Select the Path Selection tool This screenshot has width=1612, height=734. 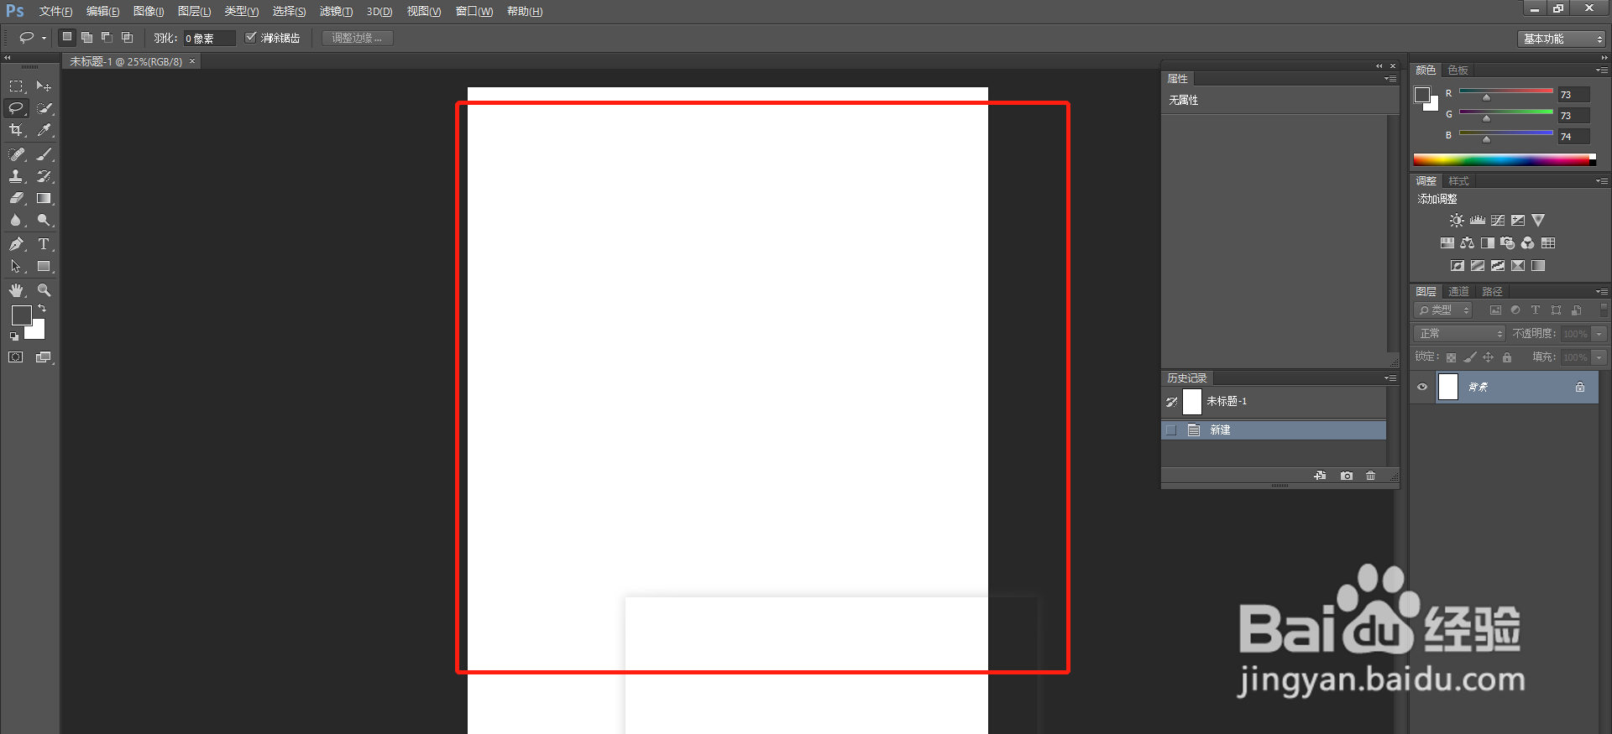[16, 266]
